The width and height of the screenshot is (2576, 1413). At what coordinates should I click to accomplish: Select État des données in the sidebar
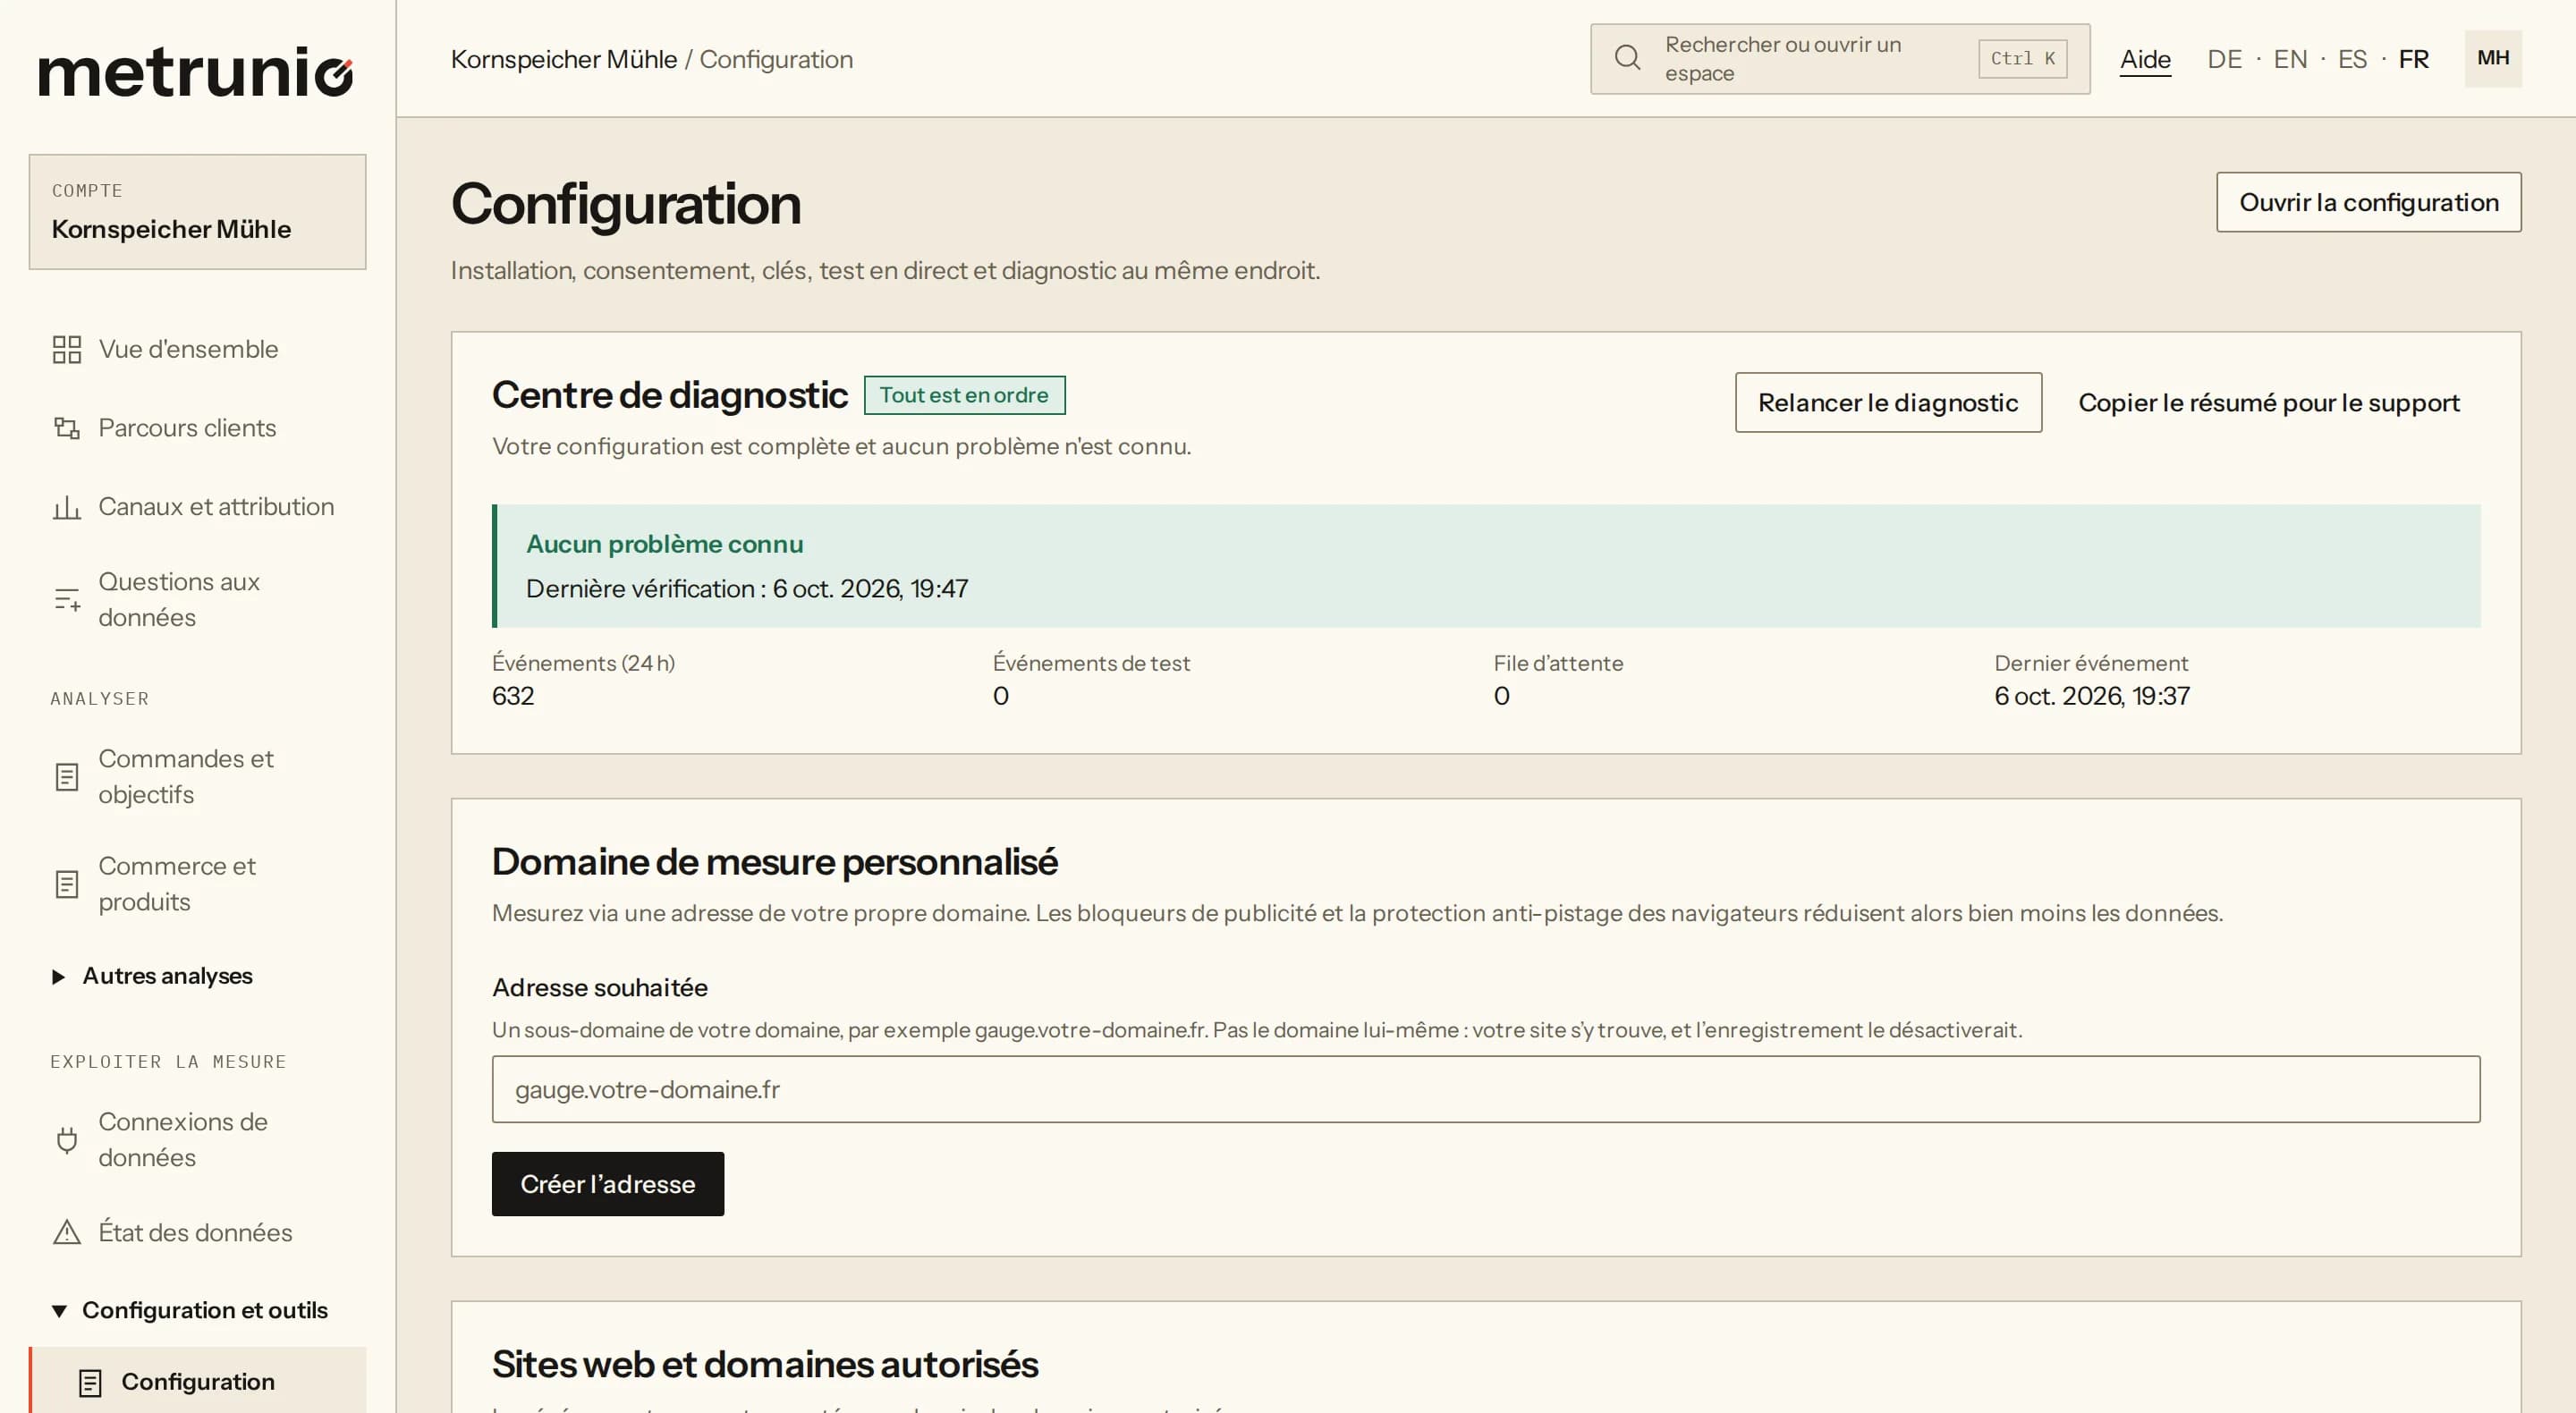pos(198,1232)
